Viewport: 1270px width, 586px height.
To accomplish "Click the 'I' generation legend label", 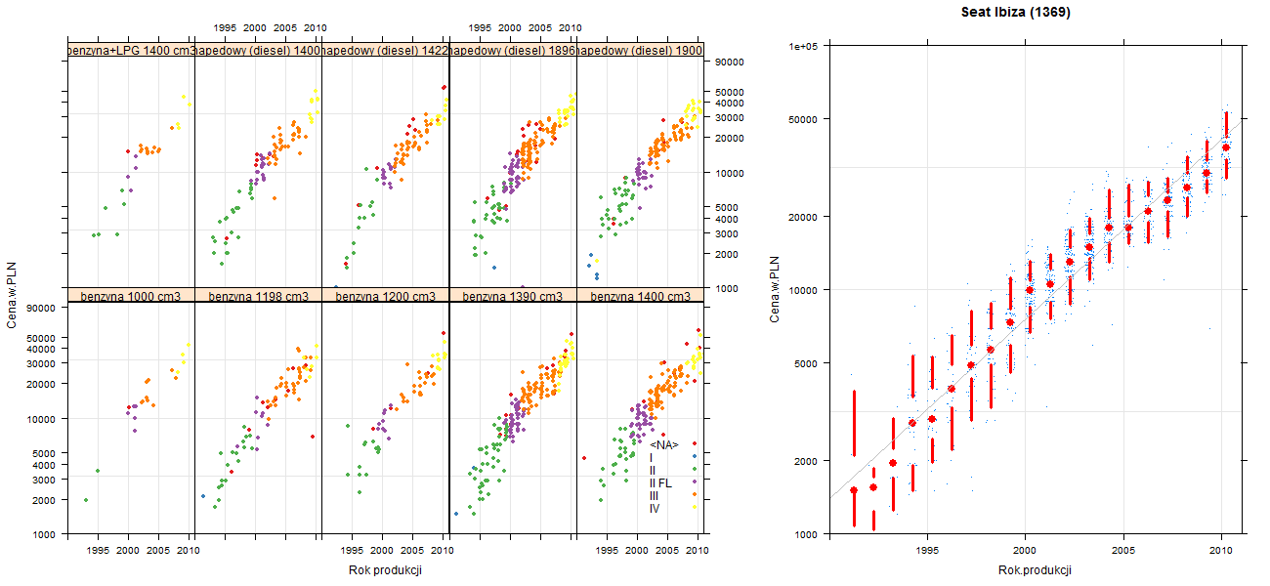I will point(652,458).
